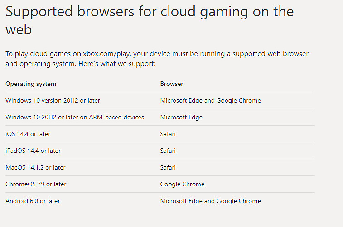Click the word 'web' in the heading's second line
Screen dimensions: 343x227
[x=18, y=30]
